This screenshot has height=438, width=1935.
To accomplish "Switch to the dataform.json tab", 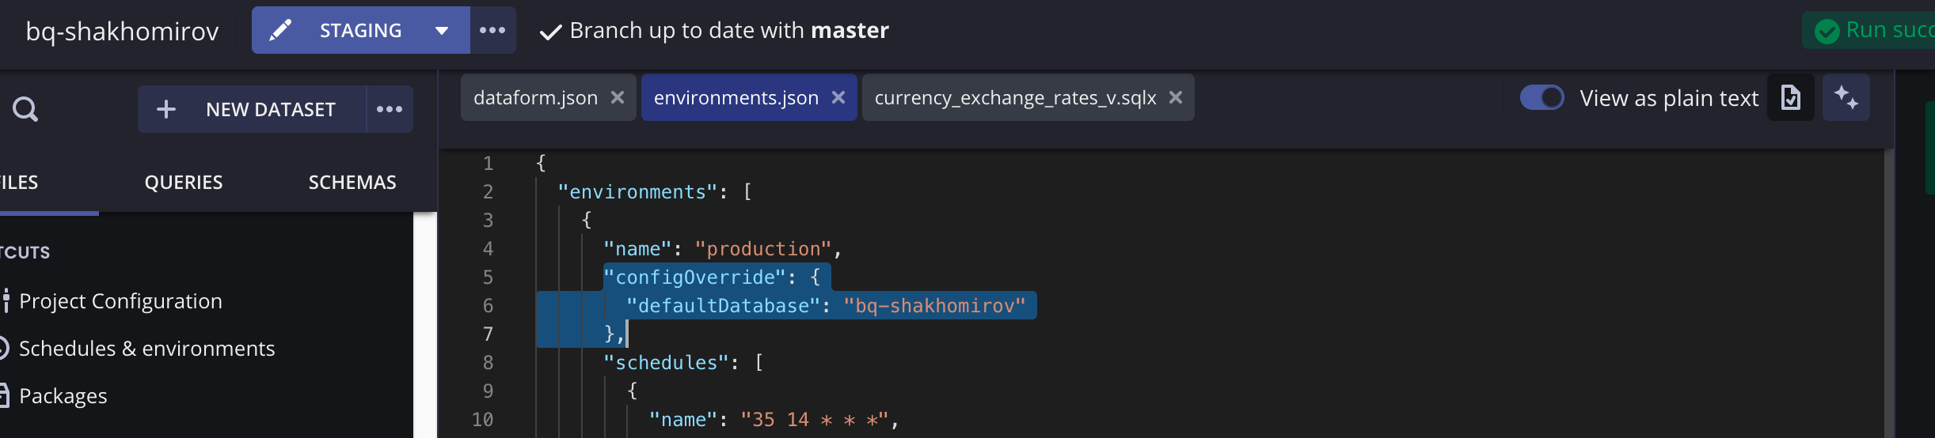I will [x=535, y=98].
